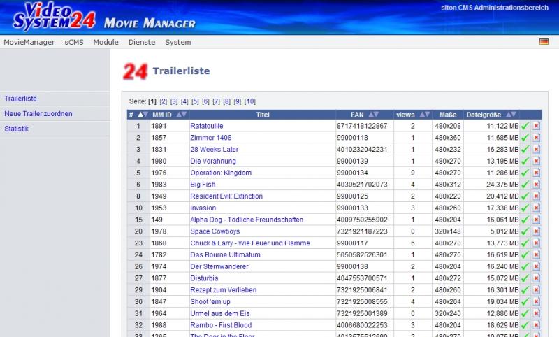Delete the Chuck & Larry trailer entry
This screenshot has height=337, width=559.
tap(536, 243)
